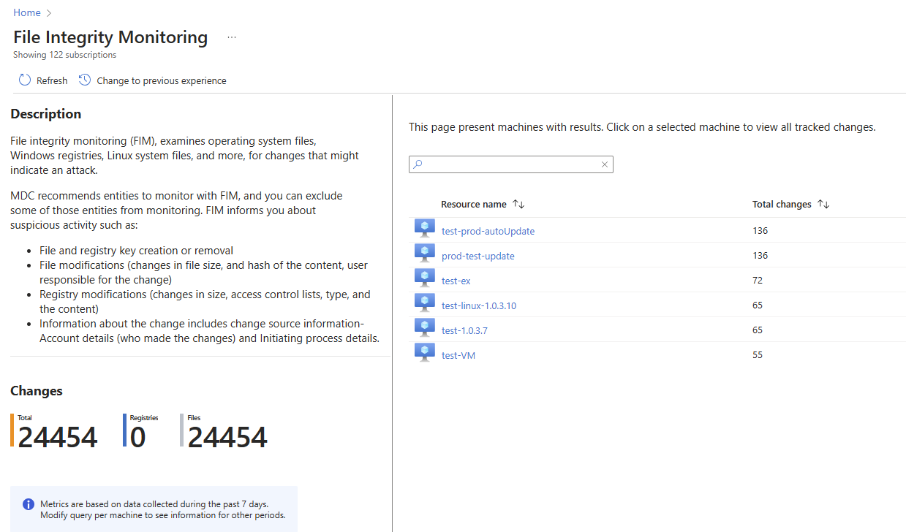Image resolution: width=906 pixels, height=532 pixels.
Task: Click the orange Total changes count bar
Action: tap(10, 431)
